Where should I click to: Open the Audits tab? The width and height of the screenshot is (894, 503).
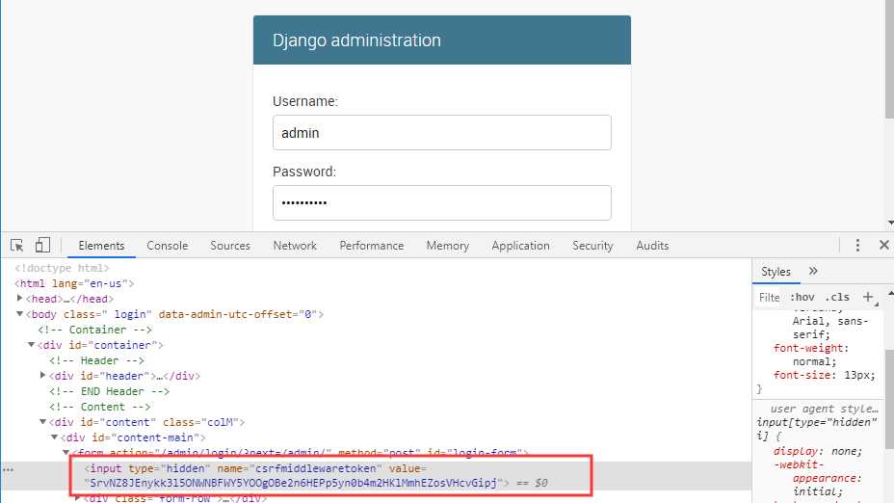coord(652,246)
